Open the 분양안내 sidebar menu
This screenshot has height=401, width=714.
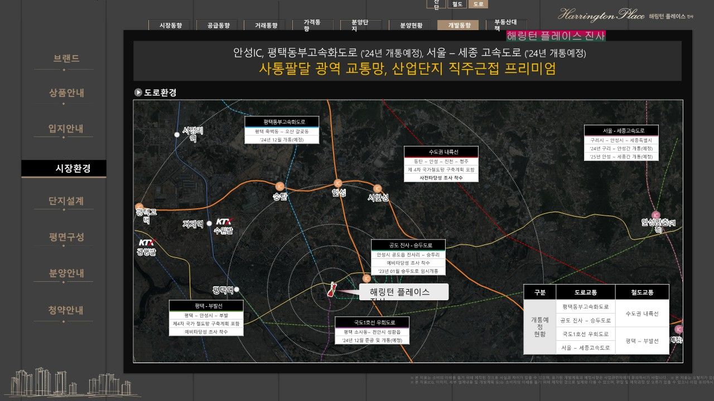(x=66, y=273)
